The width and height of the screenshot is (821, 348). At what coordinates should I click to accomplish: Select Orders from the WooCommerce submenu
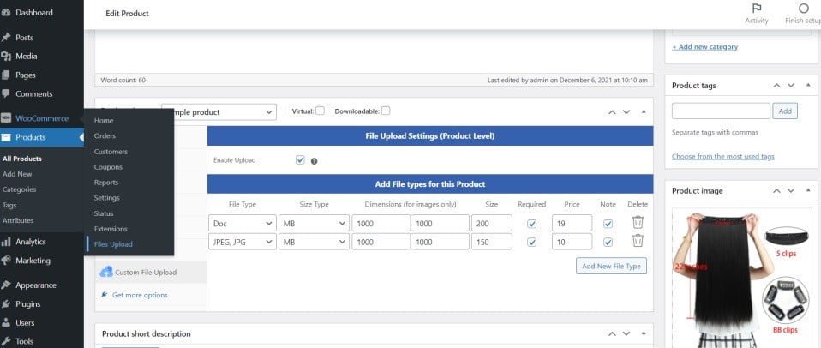105,136
